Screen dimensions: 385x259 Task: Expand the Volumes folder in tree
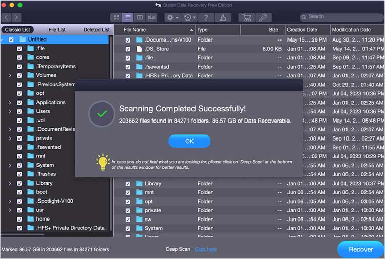[x=10, y=75]
